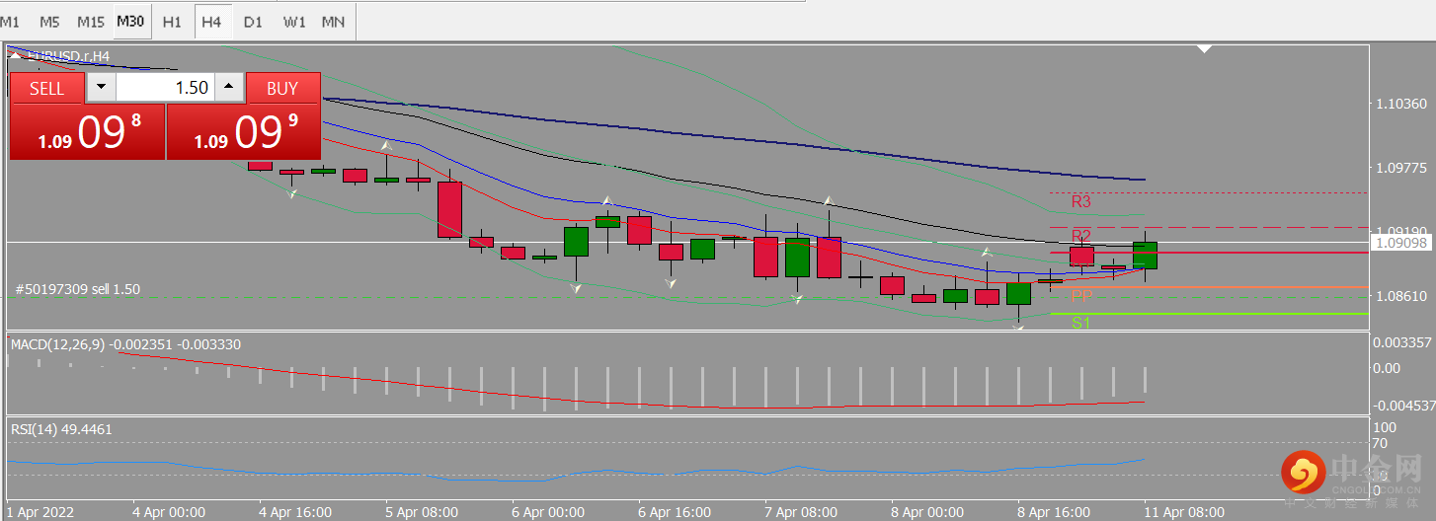
Task: Switch to the MN monthly timeframe
Action: click(334, 21)
